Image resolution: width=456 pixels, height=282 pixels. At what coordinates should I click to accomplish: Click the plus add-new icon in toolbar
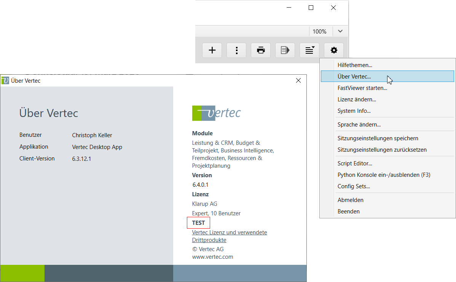pyautogui.click(x=212, y=50)
